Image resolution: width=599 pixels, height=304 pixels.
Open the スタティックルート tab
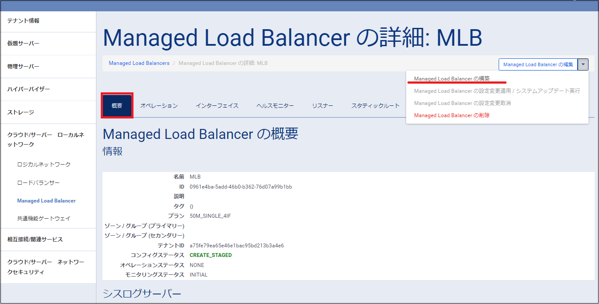pyautogui.click(x=375, y=105)
